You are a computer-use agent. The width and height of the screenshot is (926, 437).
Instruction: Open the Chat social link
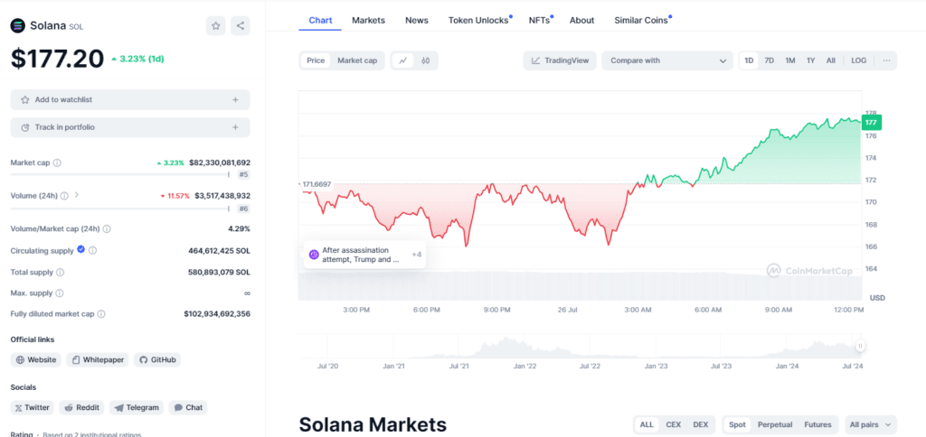[x=188, y=407]
